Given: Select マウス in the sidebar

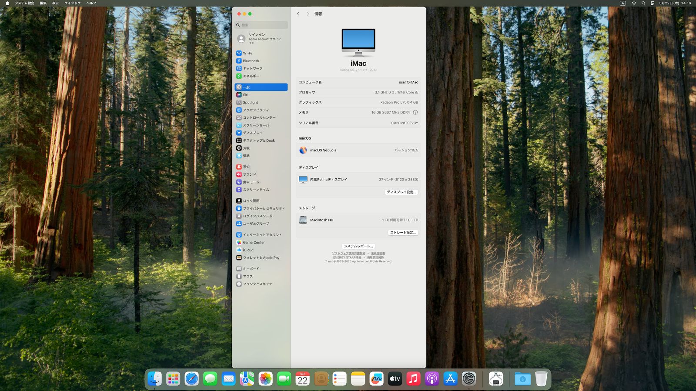Looking at the screenshot, I should [261, 276].
